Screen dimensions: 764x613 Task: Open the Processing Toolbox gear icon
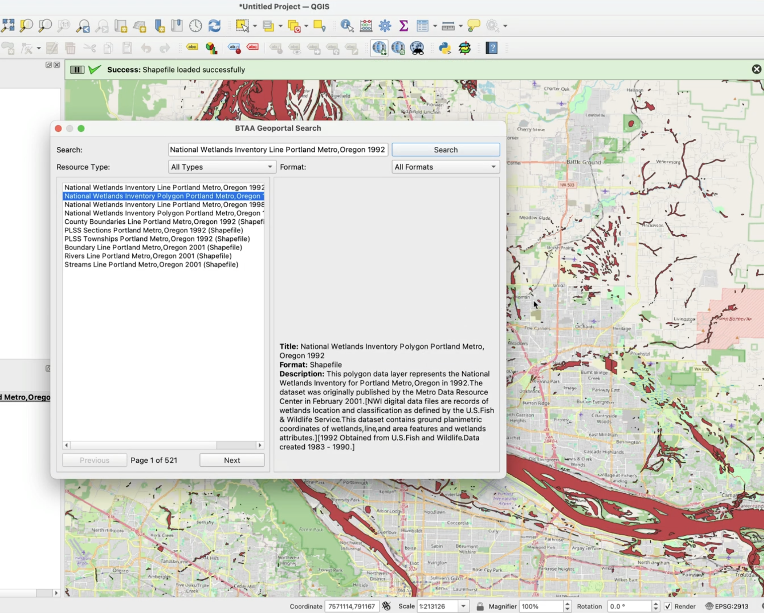[385, 26]
